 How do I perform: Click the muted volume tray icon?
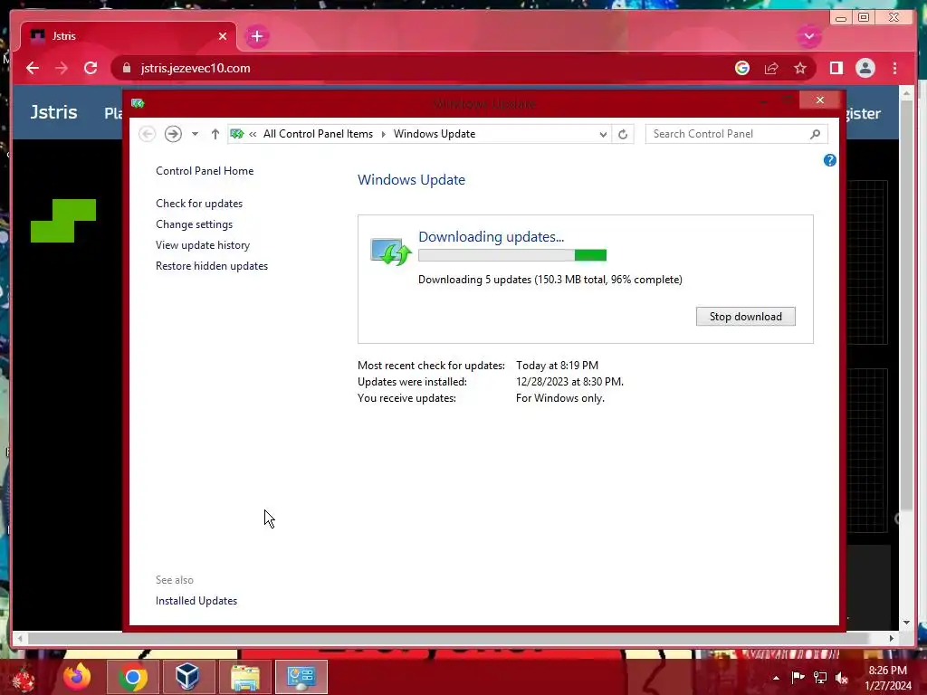(842, 678)
